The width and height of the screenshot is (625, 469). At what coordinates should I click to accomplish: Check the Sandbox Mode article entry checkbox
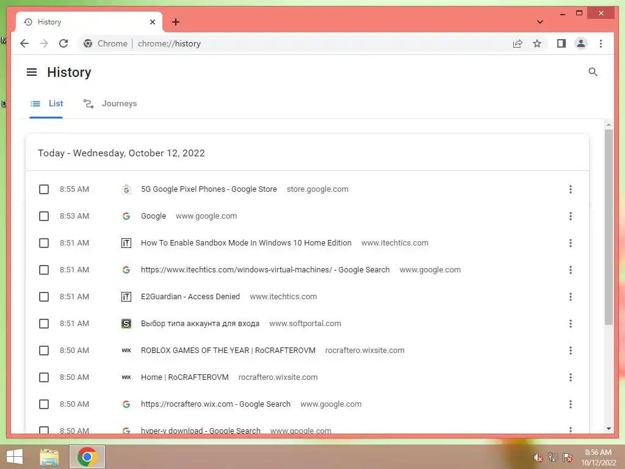tap(44, 243)
